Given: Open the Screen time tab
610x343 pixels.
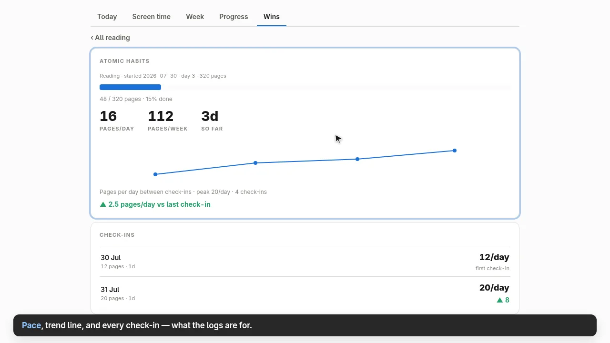Looking at the screenshot, I should click(x=151, y=17).
